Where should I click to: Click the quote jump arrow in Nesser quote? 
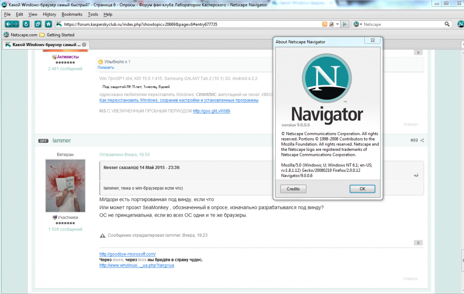pos(416,174)
